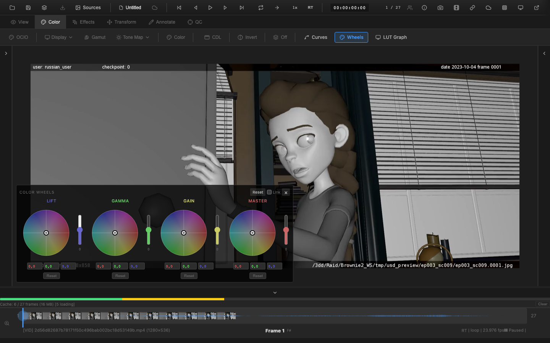550x343 pixels.
Task: Take a snapshot with the camera icon
Action: 440,7
